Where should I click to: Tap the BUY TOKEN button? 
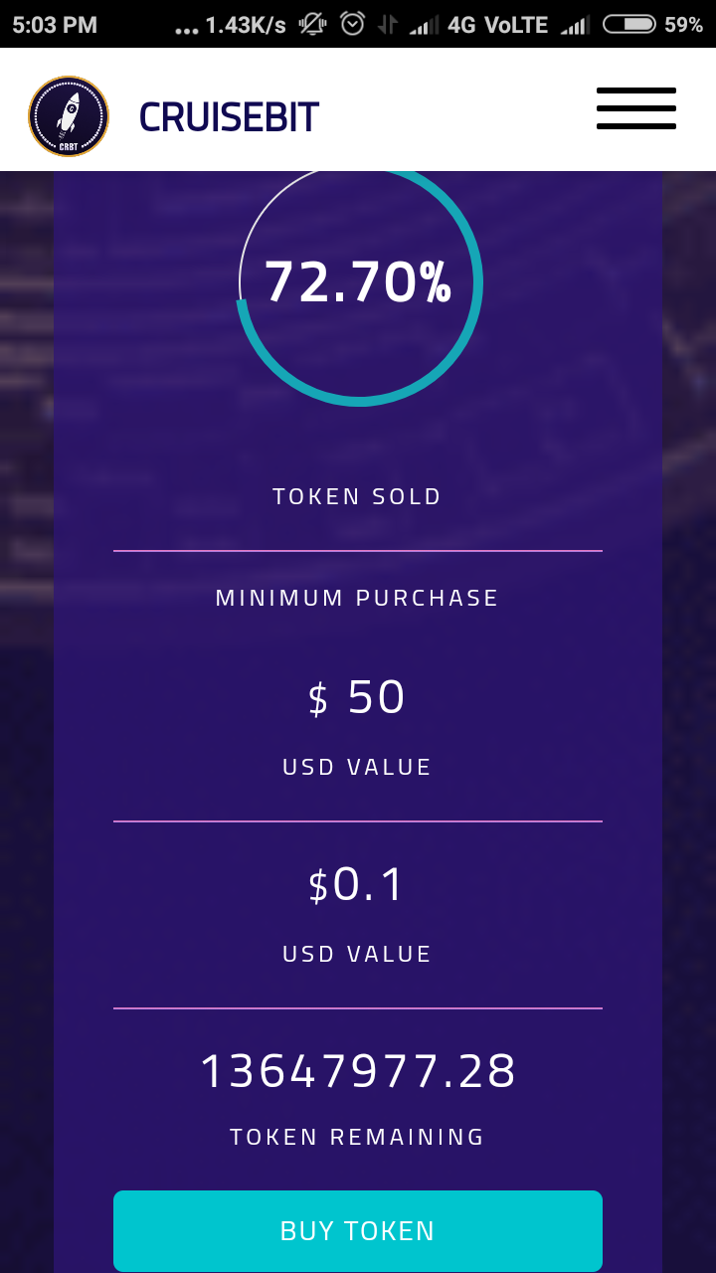click(358, 1230)
